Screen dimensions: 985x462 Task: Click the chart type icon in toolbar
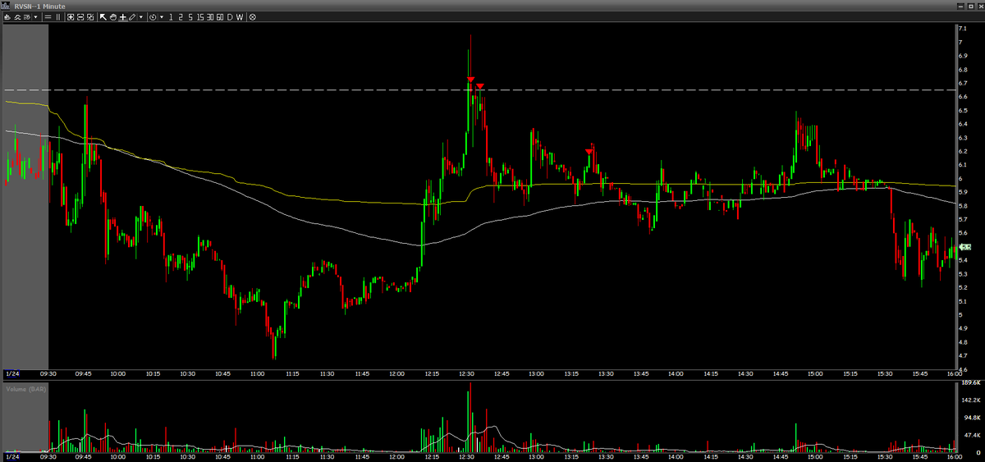pos(7,16)
